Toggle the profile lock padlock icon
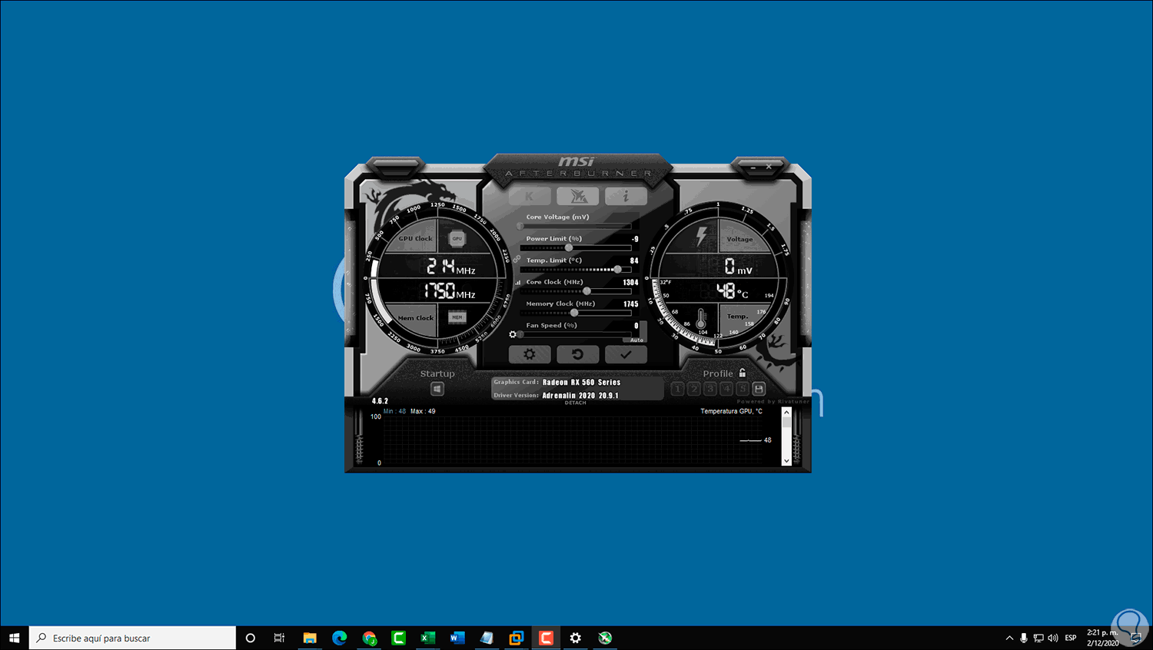 pyautogui.click(x=743, y=373)
